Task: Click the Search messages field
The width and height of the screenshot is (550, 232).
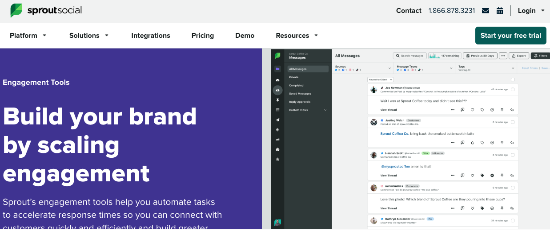Action: coord(409,56)
